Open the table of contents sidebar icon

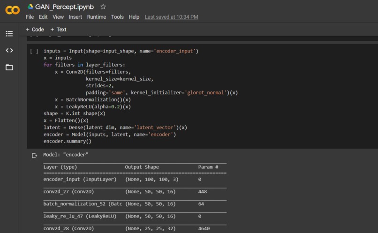pyautogui.click(x=9, y=33)
